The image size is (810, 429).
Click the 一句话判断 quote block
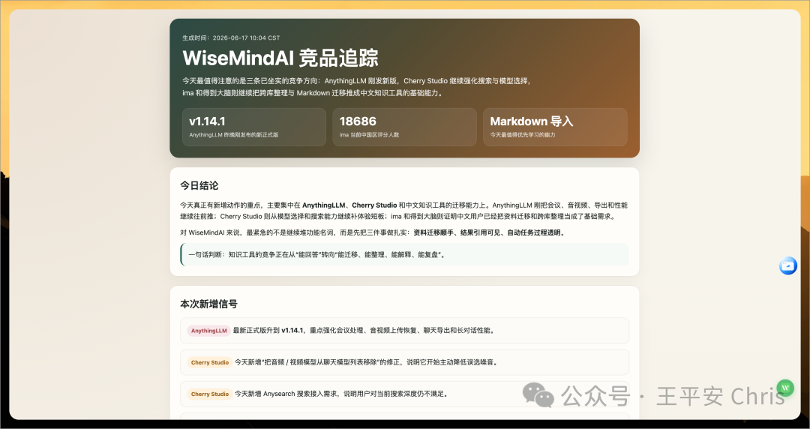pos(404,255)
